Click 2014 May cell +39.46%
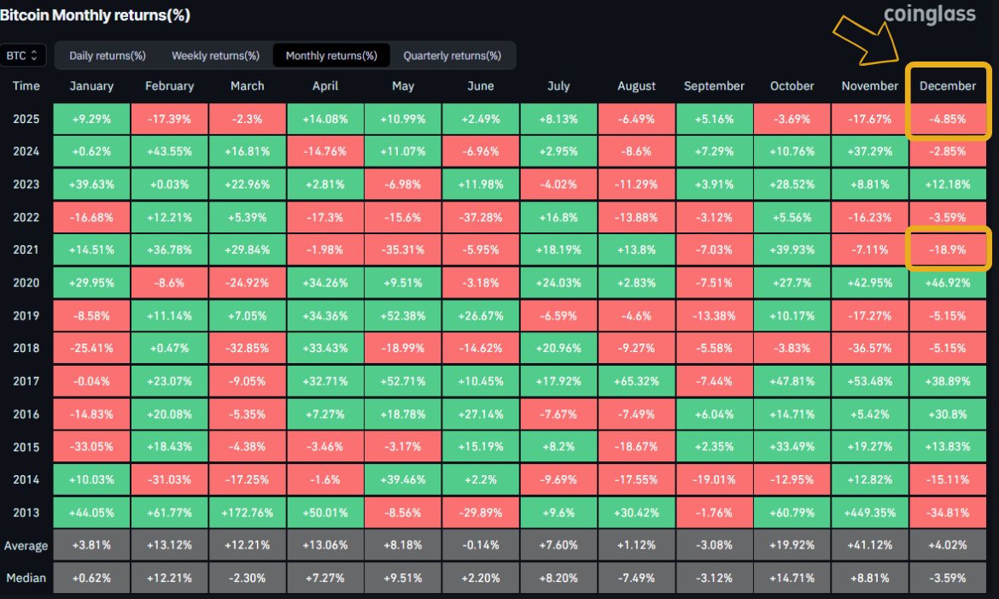This screenshot has width=999, height=599. 403,479
